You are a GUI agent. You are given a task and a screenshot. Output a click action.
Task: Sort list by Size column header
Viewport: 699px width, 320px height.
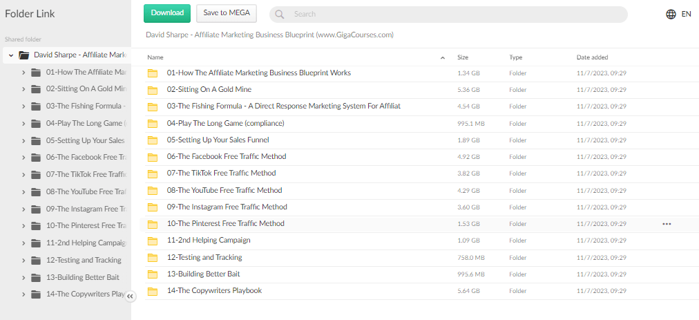pos(463,57)
